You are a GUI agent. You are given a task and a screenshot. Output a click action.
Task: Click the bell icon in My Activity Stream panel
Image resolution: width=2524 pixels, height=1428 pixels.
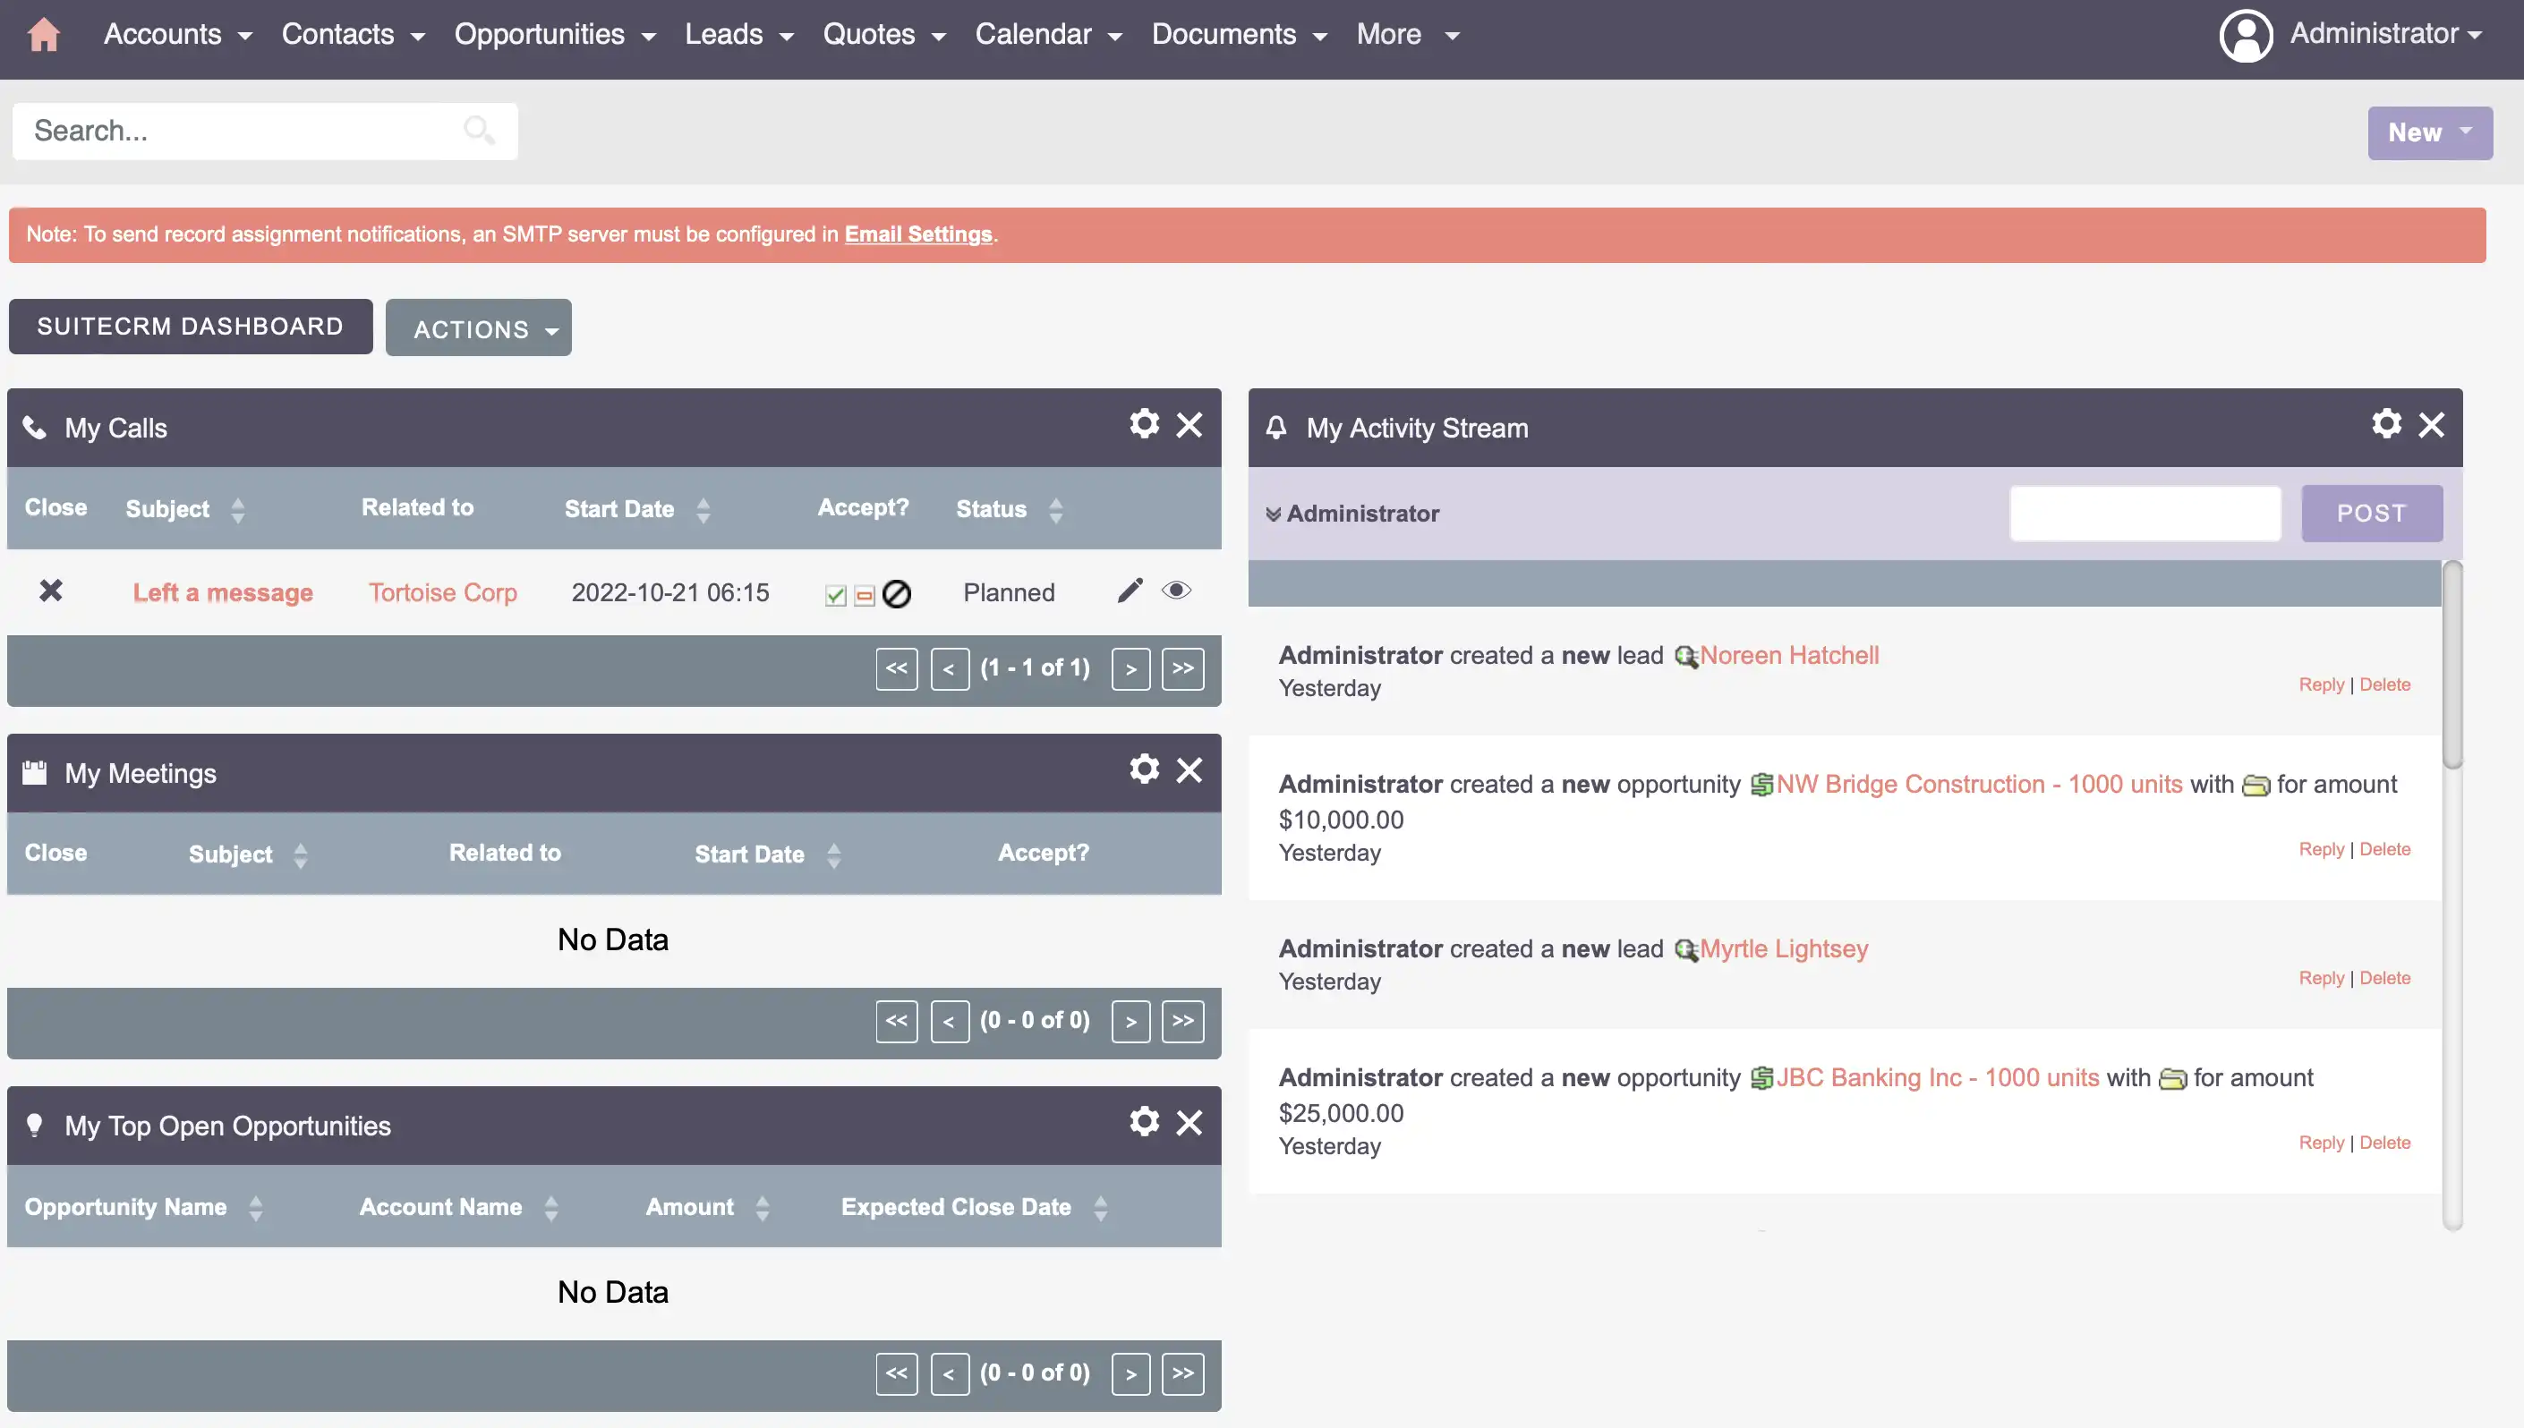[x=1275, y=426]
